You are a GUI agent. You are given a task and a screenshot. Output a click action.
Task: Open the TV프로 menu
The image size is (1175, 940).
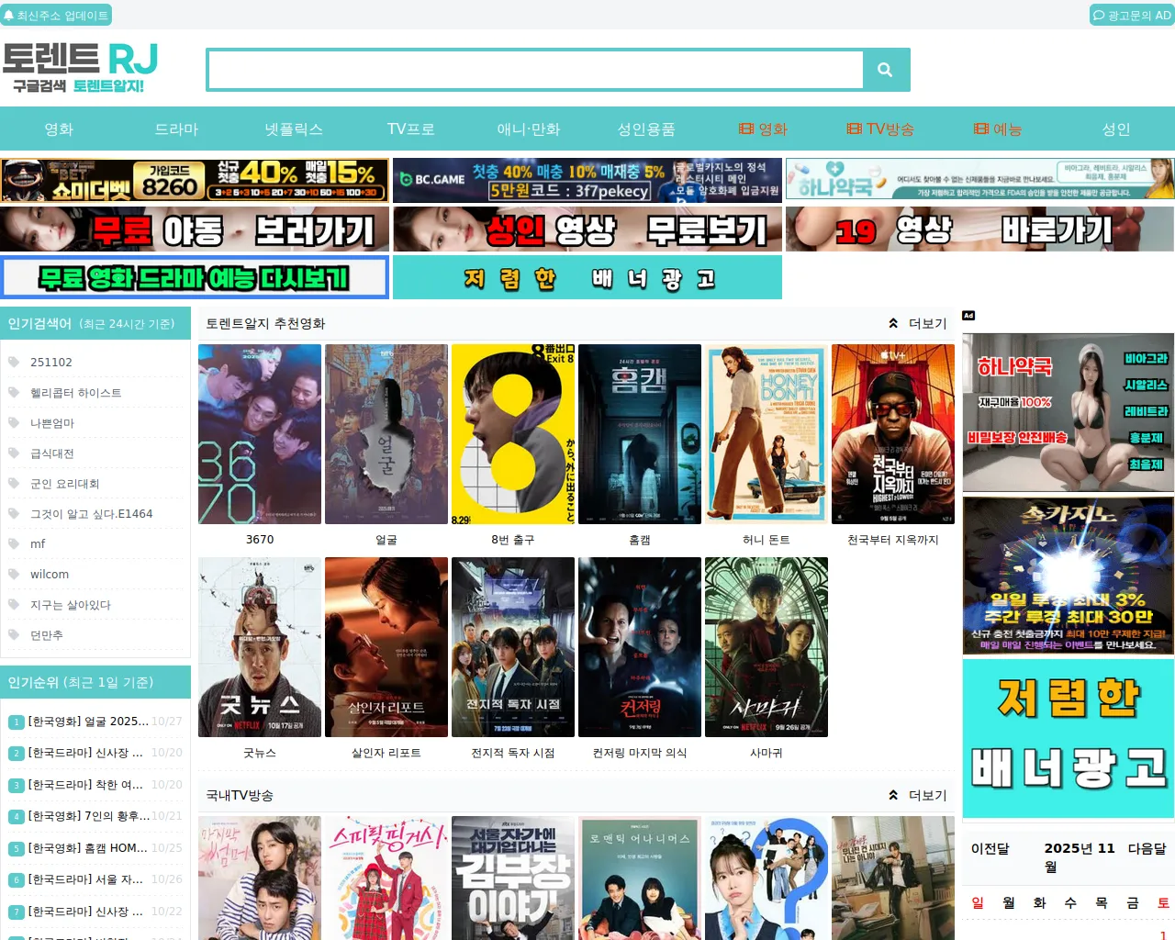(x=411, y=129)
